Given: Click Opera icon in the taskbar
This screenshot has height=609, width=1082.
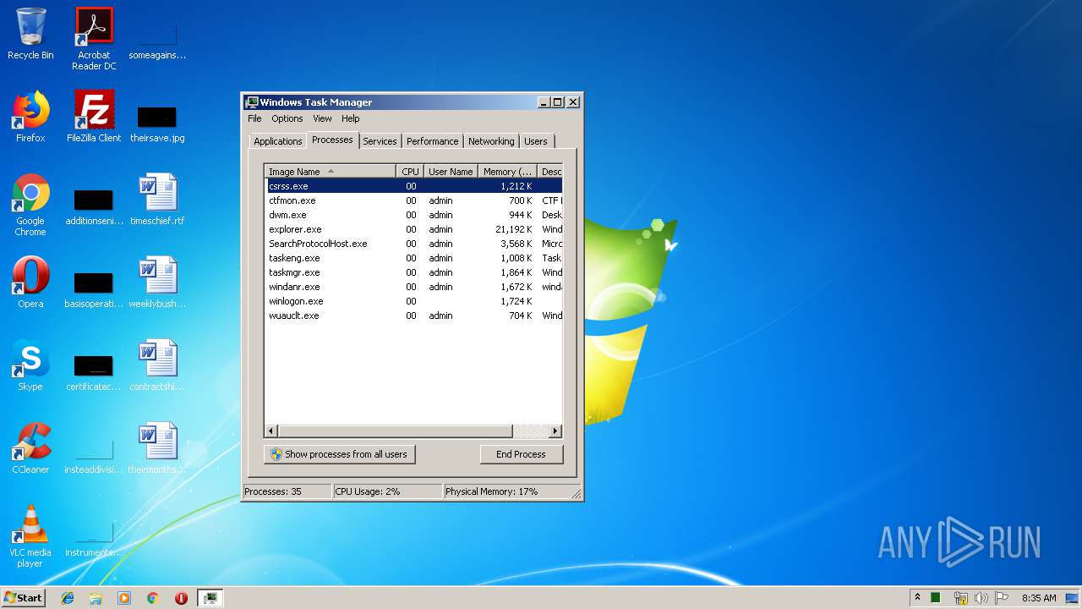Looking at the screenshot, I should point(181,598).
